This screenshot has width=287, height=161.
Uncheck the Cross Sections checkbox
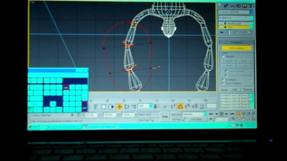coord(223,83)
